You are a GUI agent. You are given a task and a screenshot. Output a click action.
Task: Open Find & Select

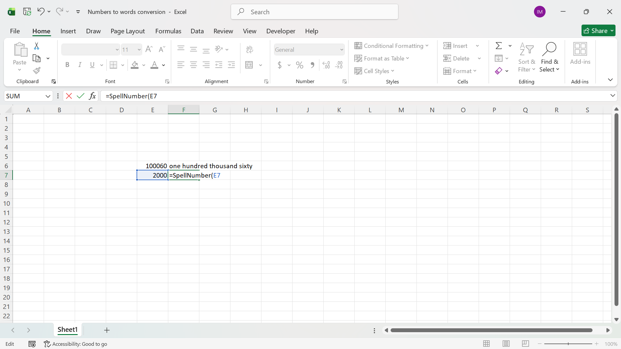tap(549, 57)
